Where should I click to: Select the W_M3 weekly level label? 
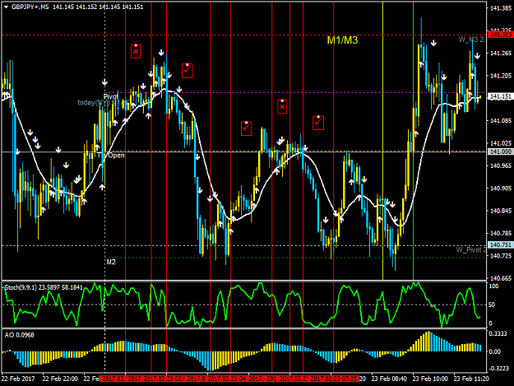coord(472,40)
